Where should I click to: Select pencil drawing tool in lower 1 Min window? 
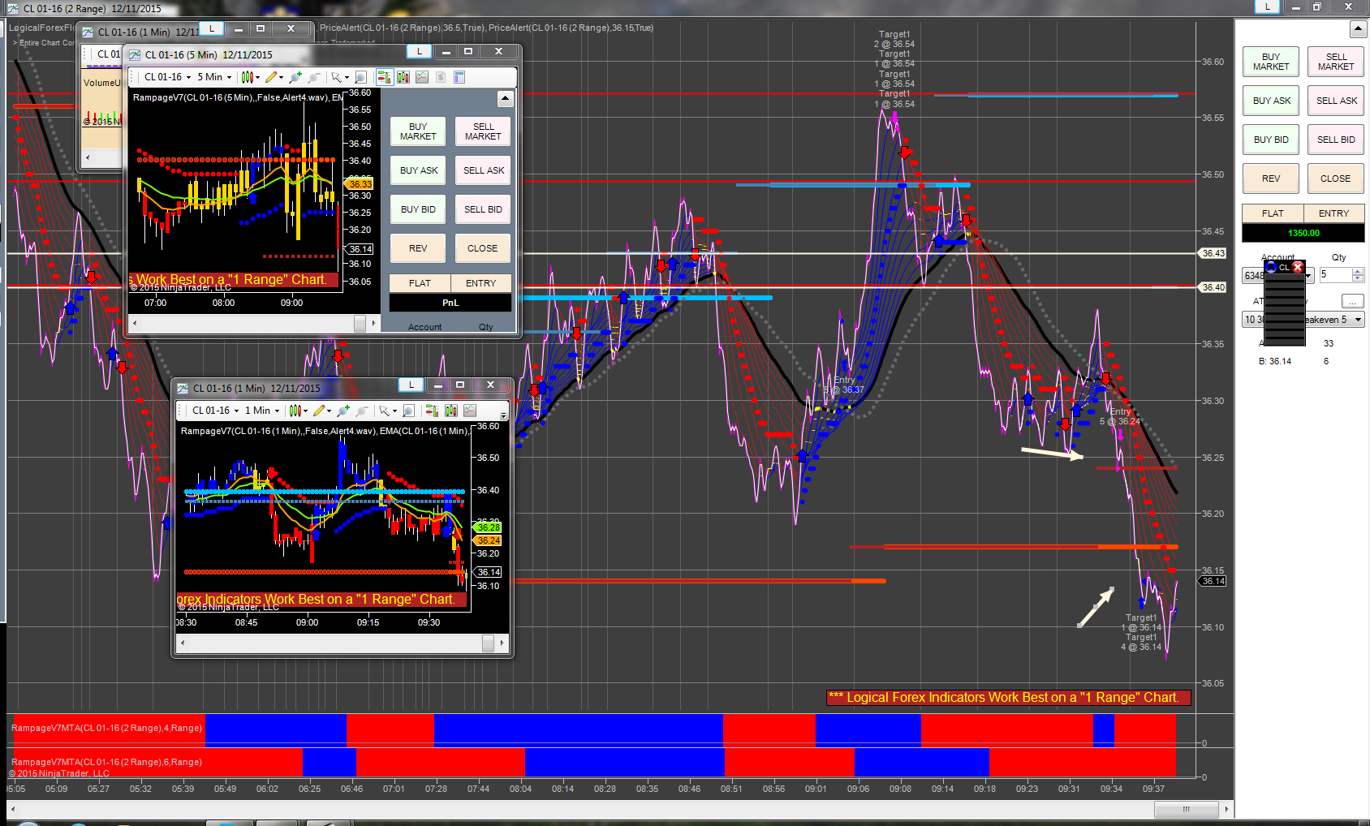coord(321,411)
